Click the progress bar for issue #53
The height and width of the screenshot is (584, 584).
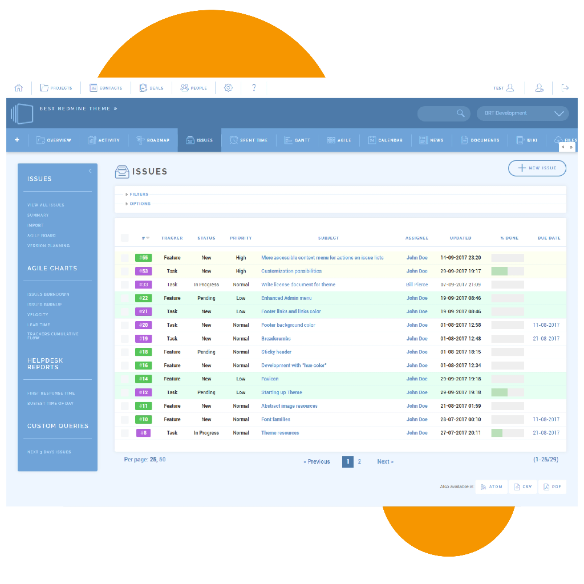click(507, 271)
